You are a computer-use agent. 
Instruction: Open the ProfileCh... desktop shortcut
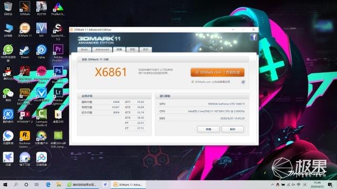point(58,8)
